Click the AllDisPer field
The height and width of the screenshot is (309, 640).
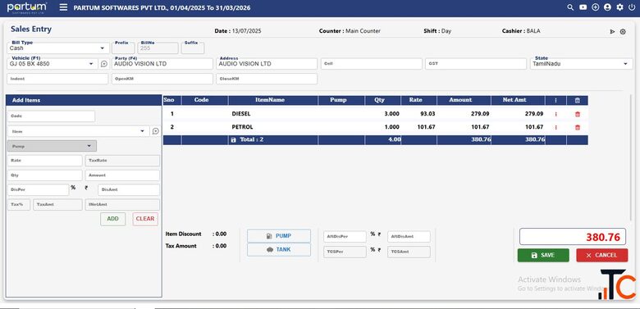point(345,237)
